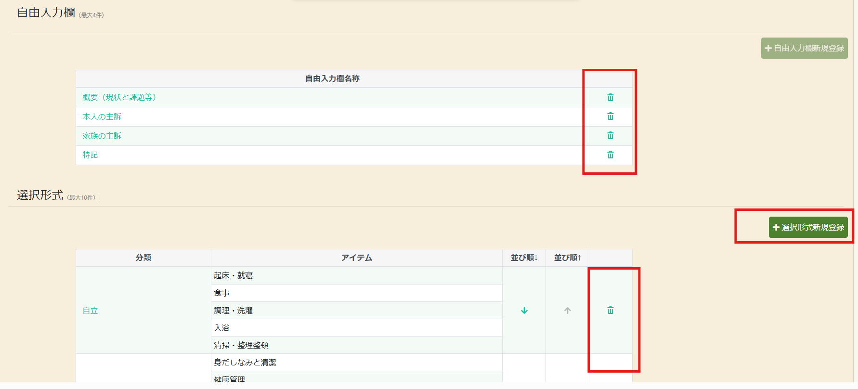Click the 並び順↑ column header

[x=567, y=258]
